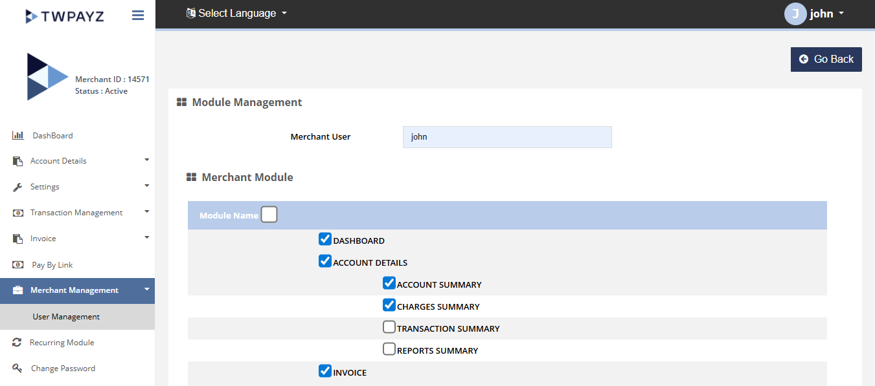The height and width of the screenshot is (386, 875).
Task: Click the john user avatar
Action: coord(795,14)
